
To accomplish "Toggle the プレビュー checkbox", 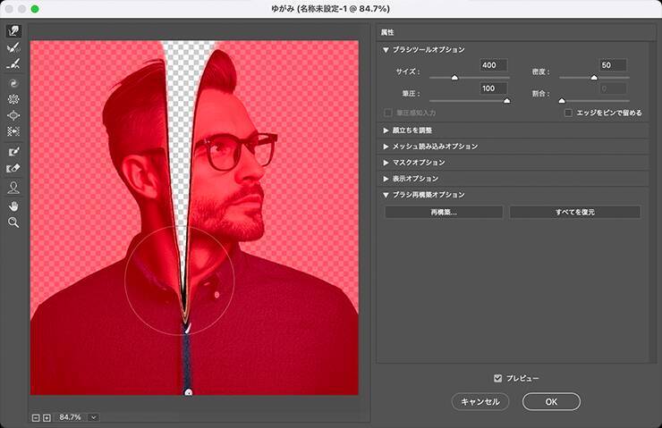I will click(x=498, y=378).
